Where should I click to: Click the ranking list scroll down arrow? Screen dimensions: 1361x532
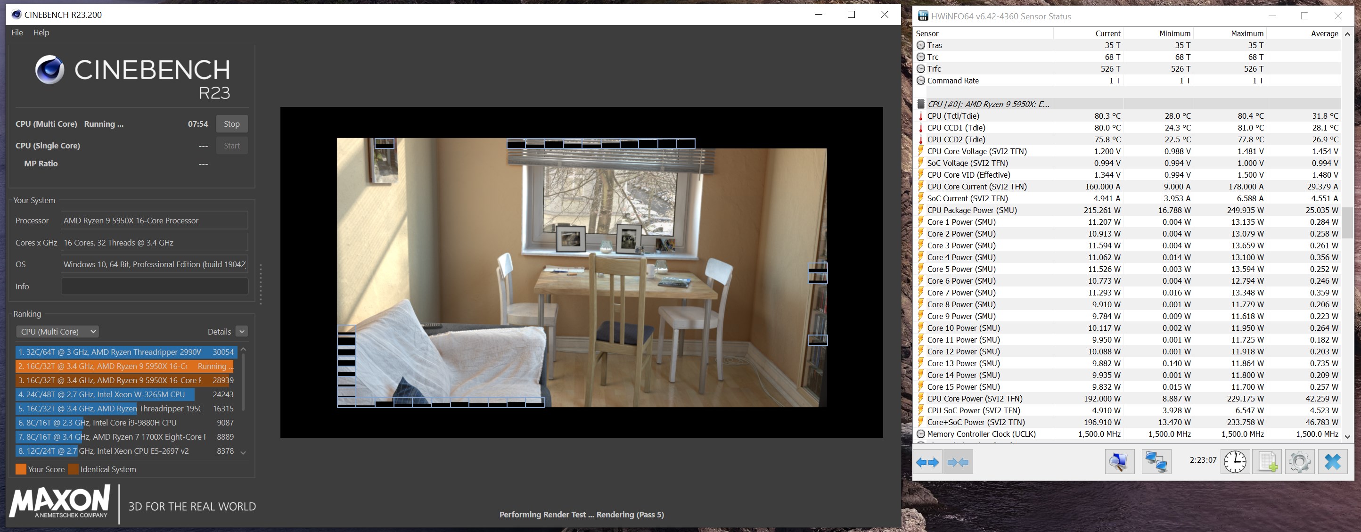pyautogui.click(x=243, y=452)
